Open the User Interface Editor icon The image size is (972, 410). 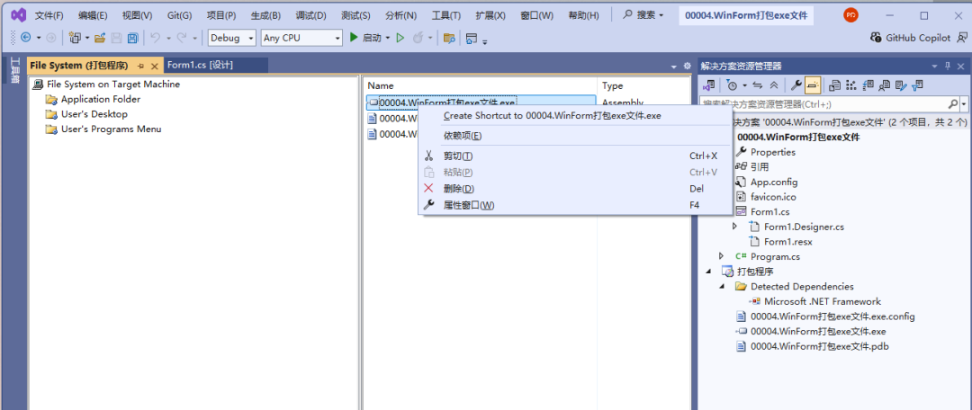(886, 85)
